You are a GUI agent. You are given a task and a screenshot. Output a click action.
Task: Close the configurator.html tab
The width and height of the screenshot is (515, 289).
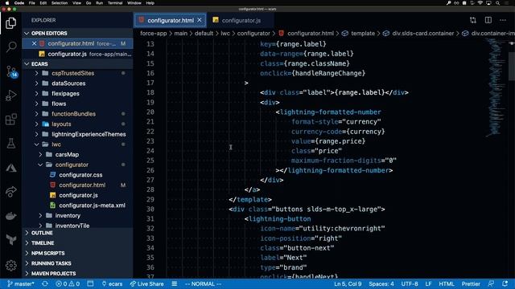(x=200, y=20)
